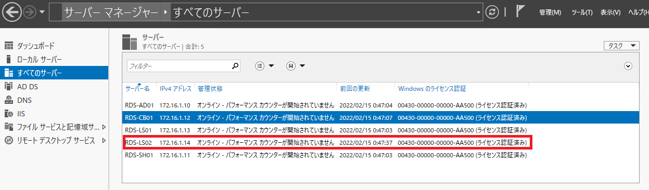Sort by 前回の更新 column header
Screen dimensions: 649x190
(355, 88)
